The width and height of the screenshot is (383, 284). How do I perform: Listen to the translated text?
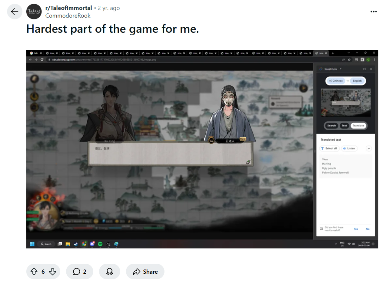coord(349,148)
